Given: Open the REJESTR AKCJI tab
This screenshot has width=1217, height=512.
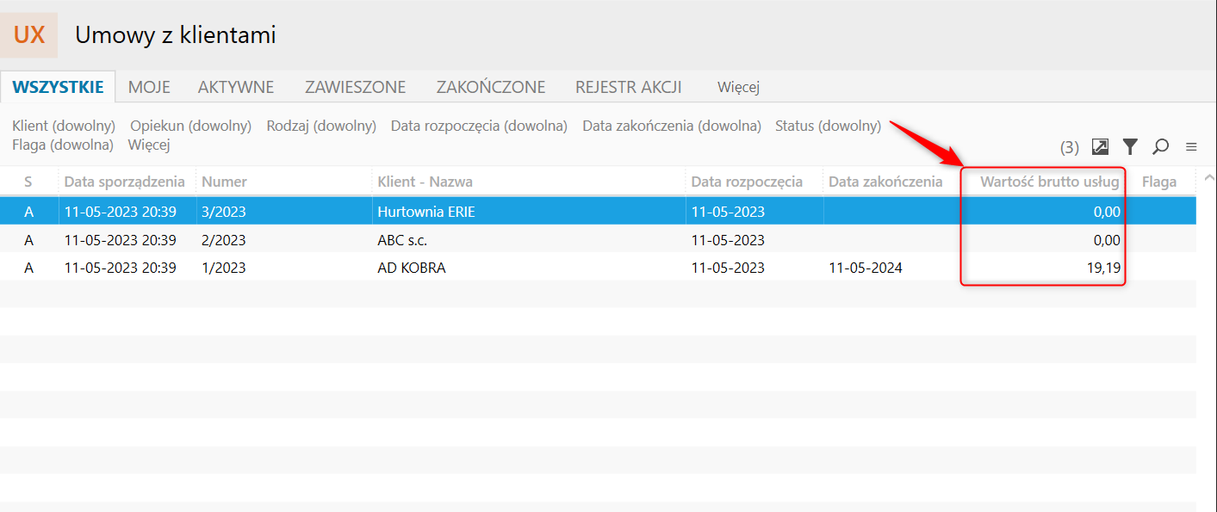Looking at the screenshot, I should point(629,87).
